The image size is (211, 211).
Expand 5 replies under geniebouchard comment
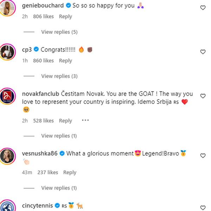59,32
